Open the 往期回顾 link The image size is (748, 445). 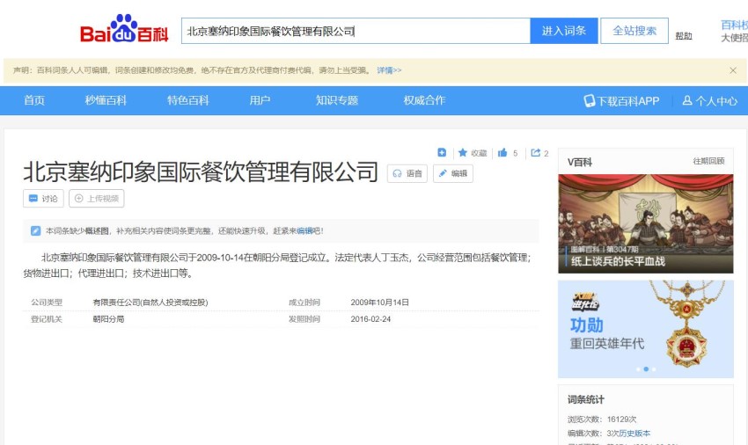pyautogui.click(x=708, y=161)
